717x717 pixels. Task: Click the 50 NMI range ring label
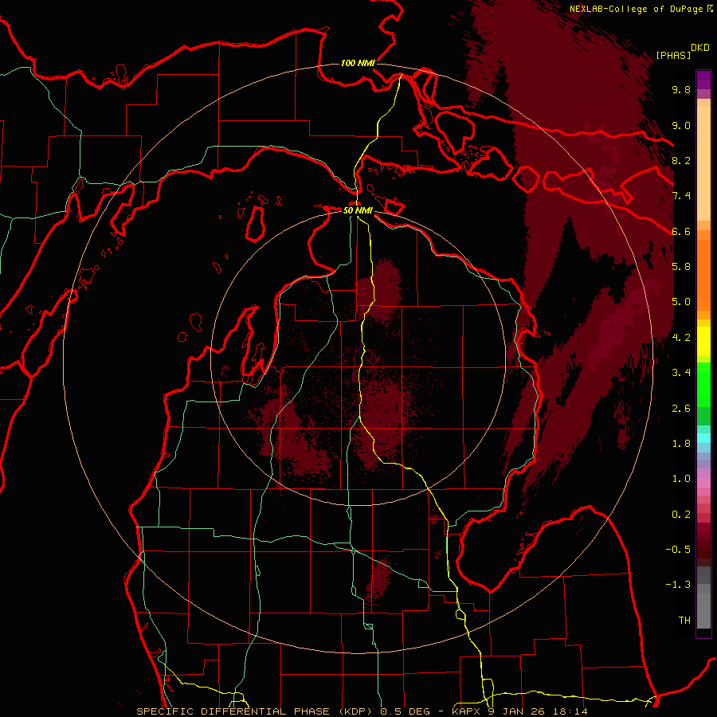coord(358,210)
